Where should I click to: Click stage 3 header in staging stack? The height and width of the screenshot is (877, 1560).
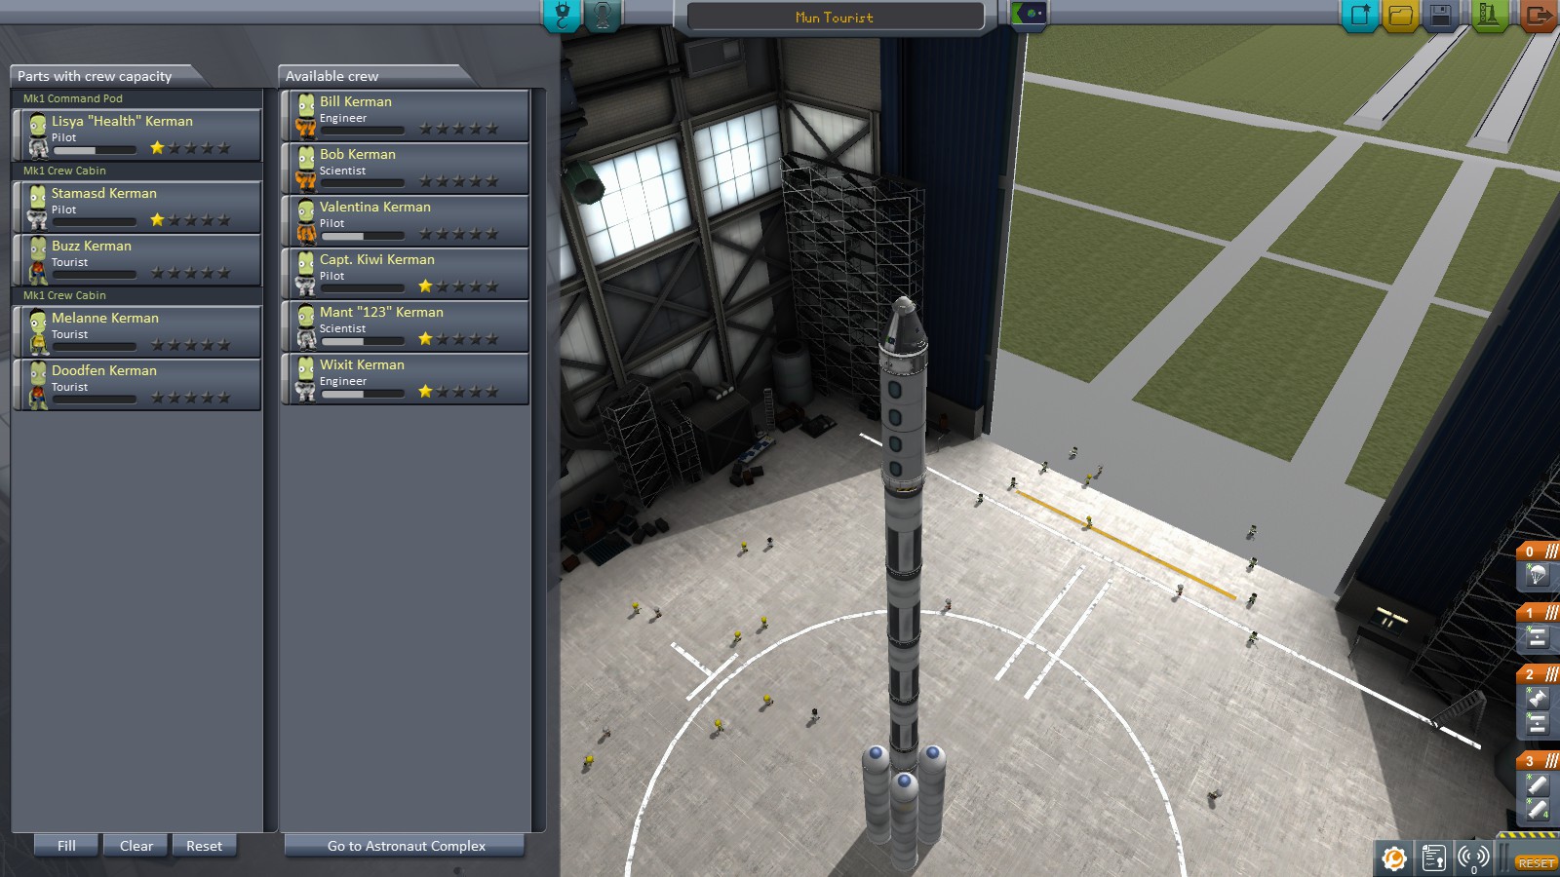click(x=1538, y=760)
